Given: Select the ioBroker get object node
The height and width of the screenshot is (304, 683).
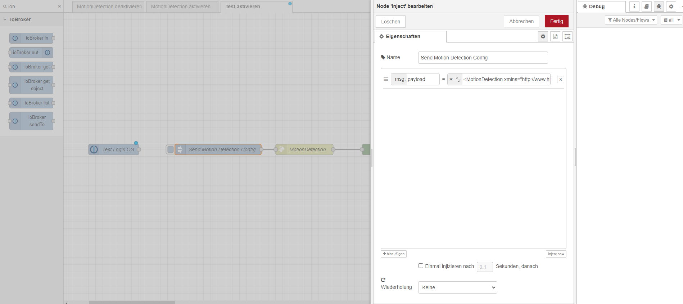Looking at the screenshot, I should (x=31, y=85).
